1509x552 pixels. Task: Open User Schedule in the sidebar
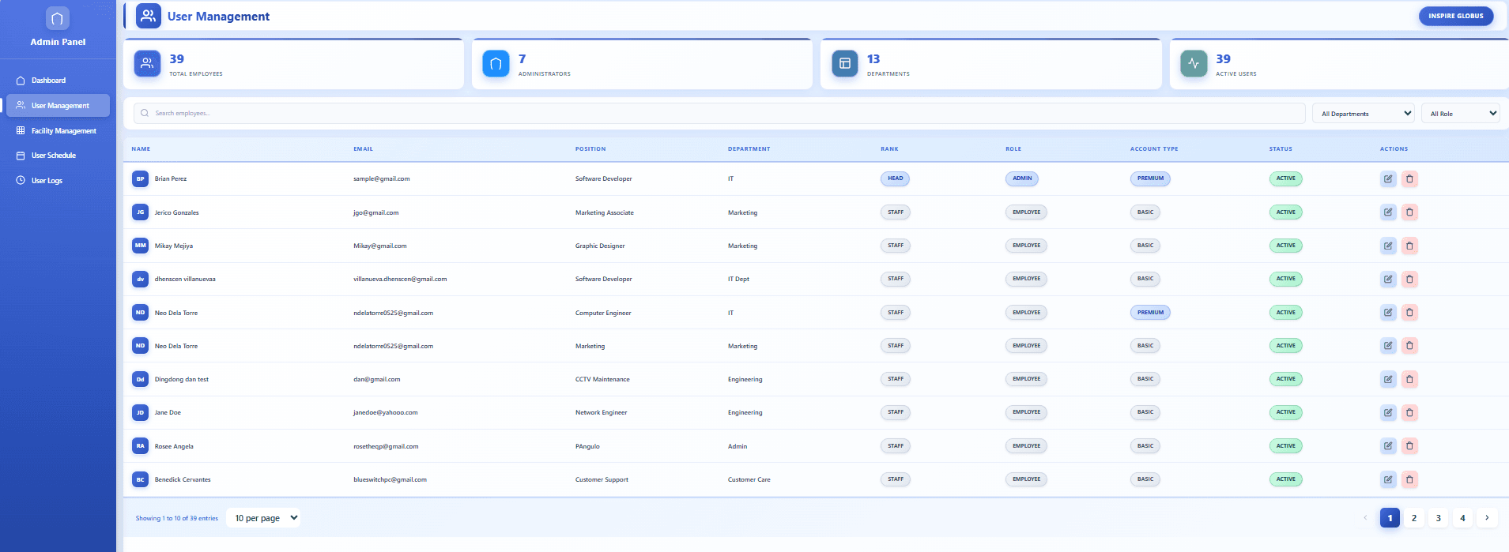[58, 156]
